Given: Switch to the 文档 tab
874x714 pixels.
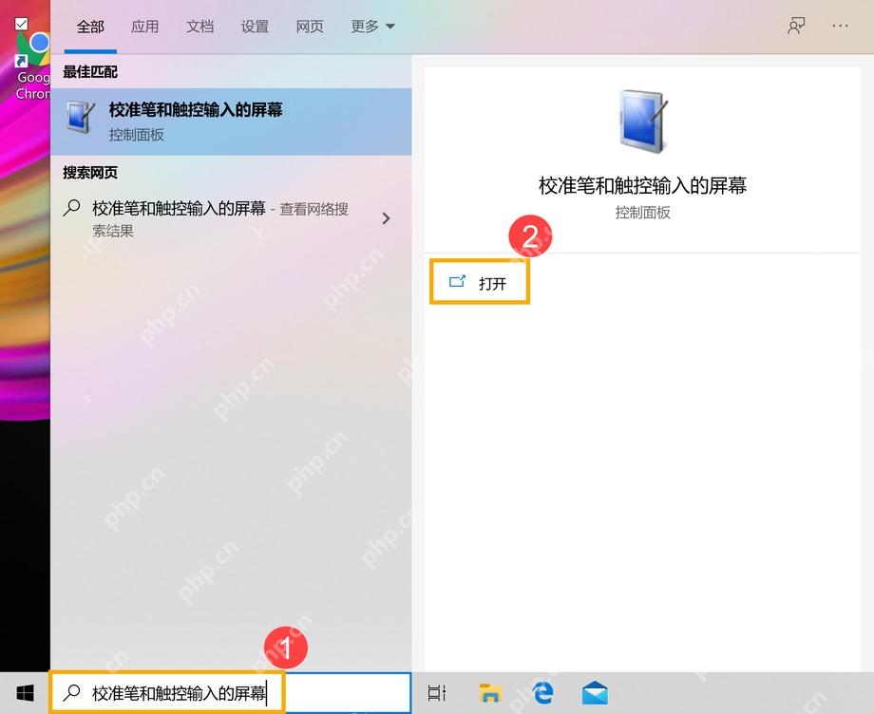Looking at the screenshot, I should 199,27.
